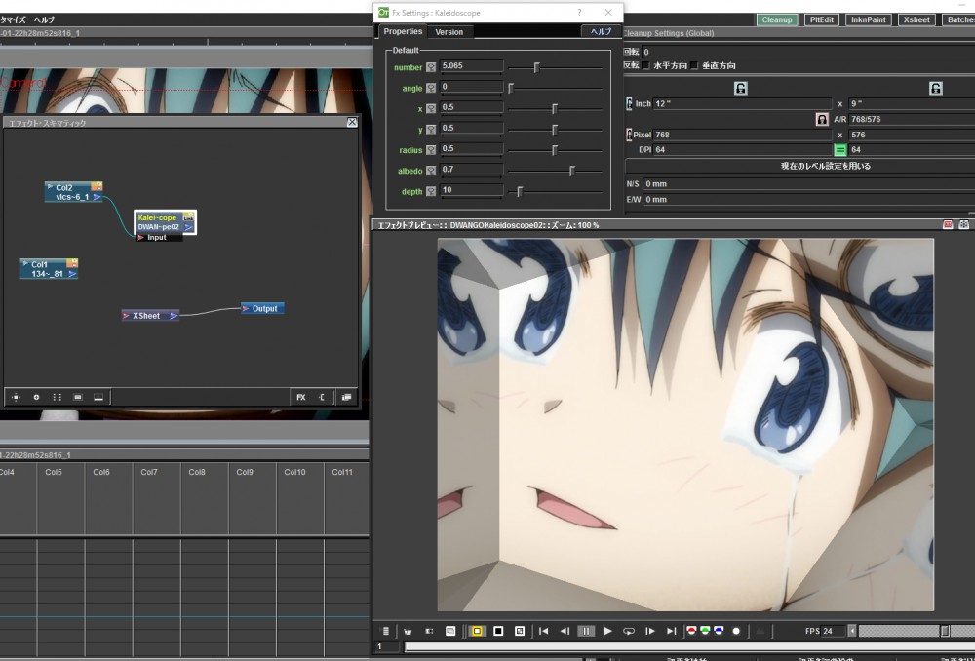
Task: Open the InknPaint room
Action: pos(869,19)
